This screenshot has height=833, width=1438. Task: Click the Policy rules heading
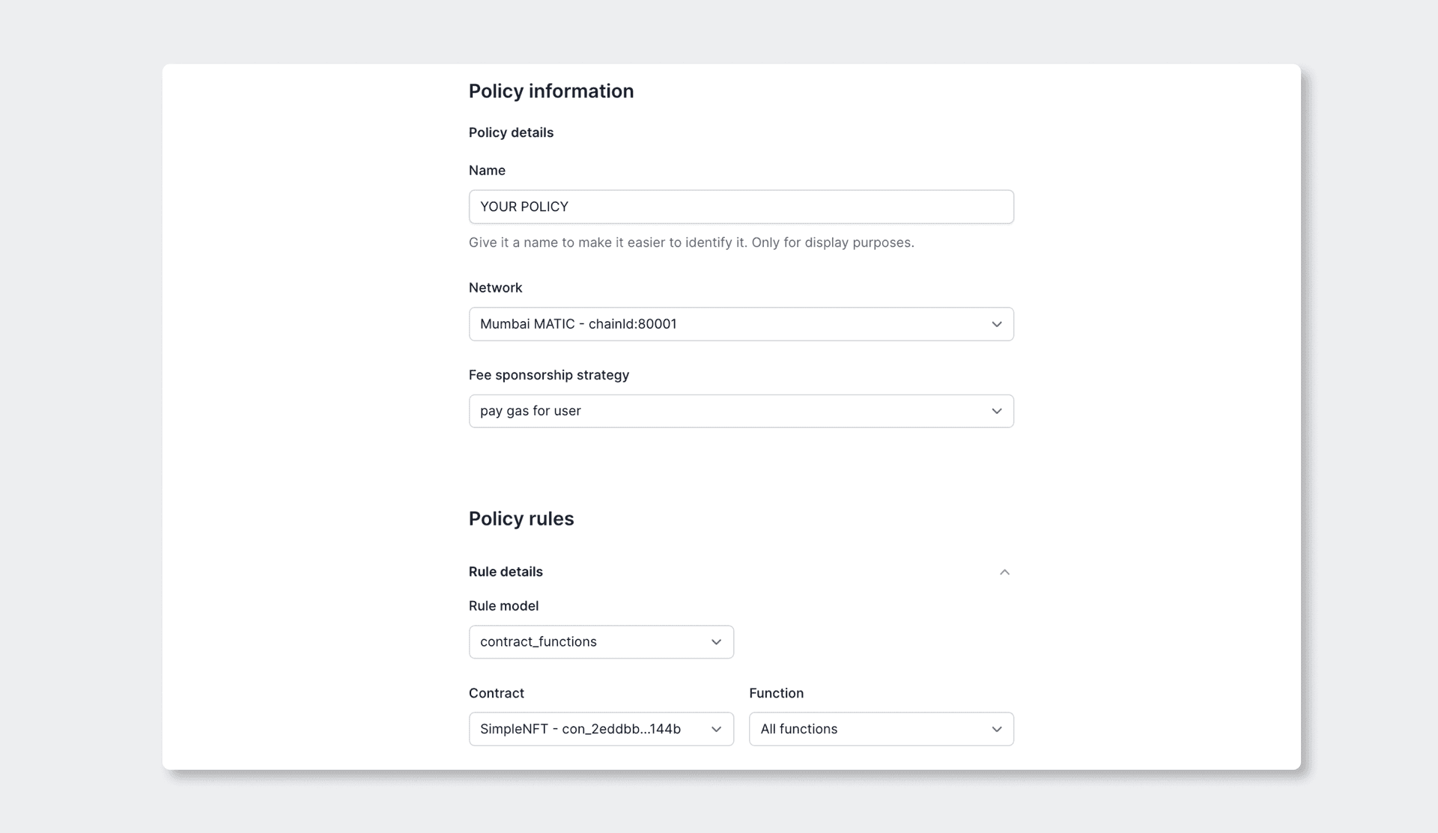pos(521,519)
